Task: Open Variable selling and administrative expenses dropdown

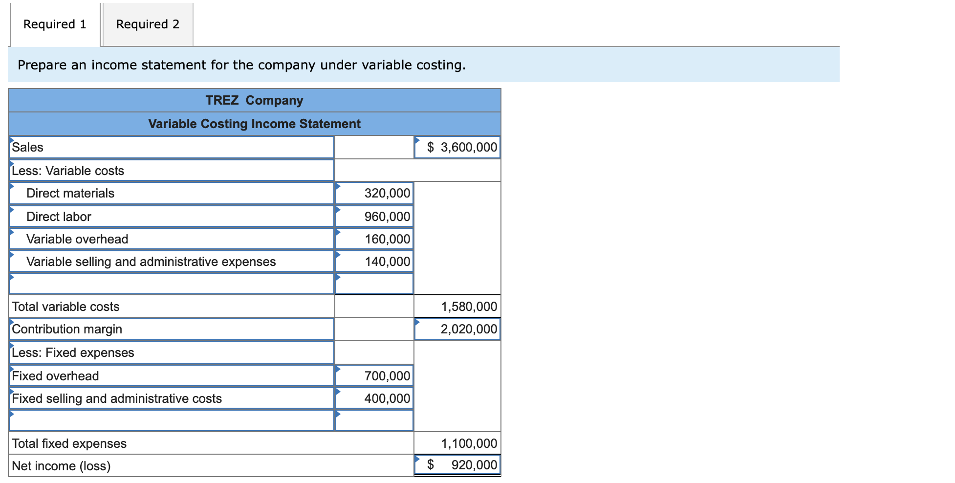Action: [172, 262]
